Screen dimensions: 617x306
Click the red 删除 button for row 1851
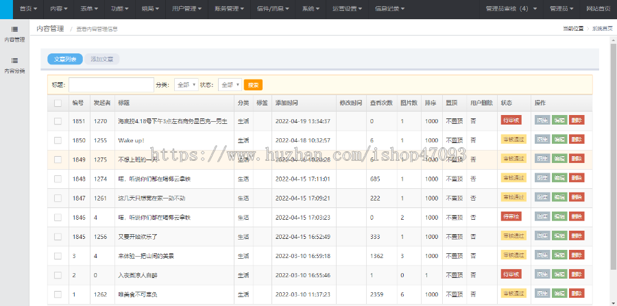[577, 120]
